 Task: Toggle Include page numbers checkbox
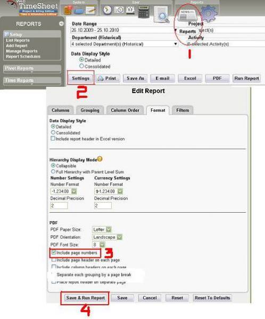coord(54,253)
